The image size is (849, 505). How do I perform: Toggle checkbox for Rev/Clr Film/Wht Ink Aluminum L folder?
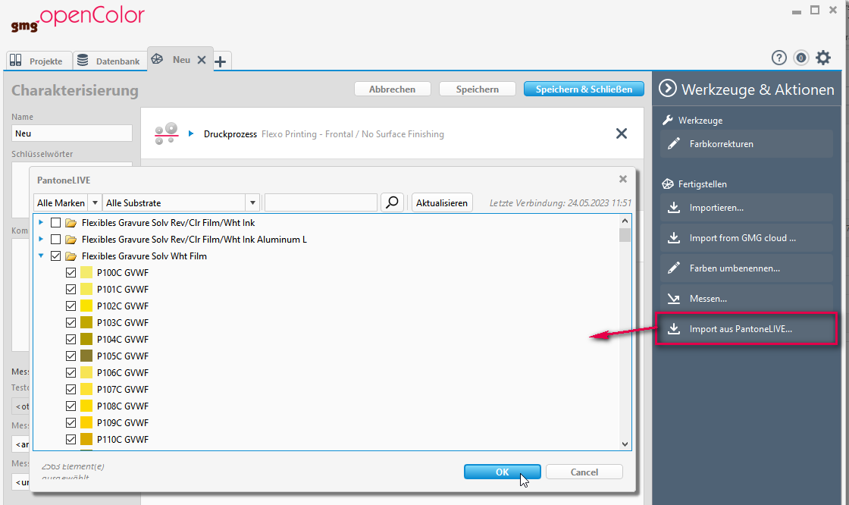[x=55, y=240]
